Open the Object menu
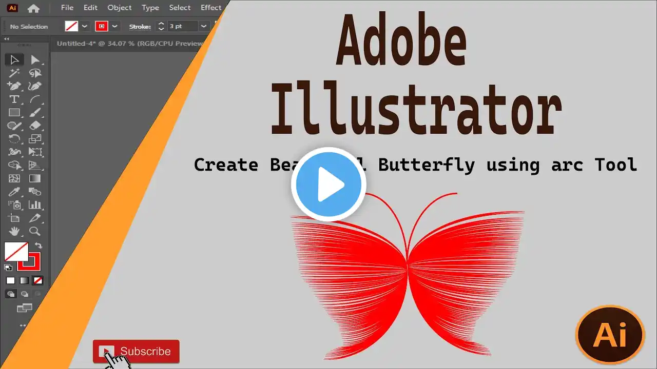Screen dimensions: 657x369 (120, 8)
